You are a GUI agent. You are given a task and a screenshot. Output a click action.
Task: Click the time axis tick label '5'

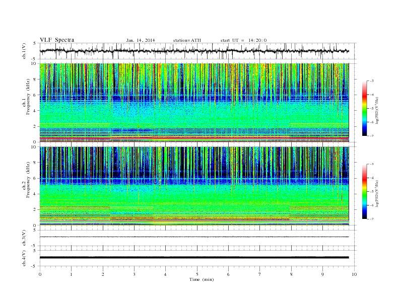point(197,274)
